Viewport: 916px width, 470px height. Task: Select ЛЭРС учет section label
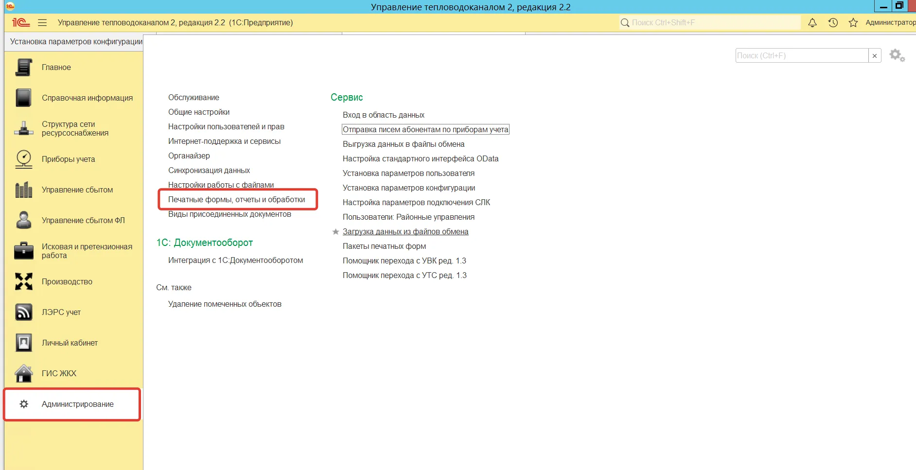click(x=61, y=312)
